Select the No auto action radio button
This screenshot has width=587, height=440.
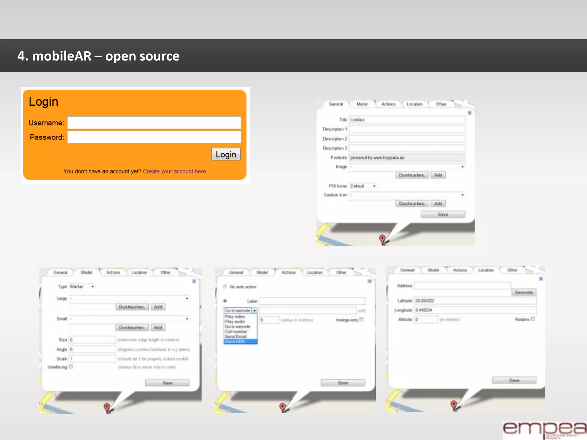coord(225,286)
